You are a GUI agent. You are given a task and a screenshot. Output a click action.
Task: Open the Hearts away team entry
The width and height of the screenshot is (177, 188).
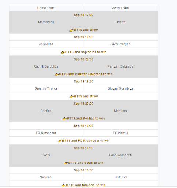tap(120, 22)
